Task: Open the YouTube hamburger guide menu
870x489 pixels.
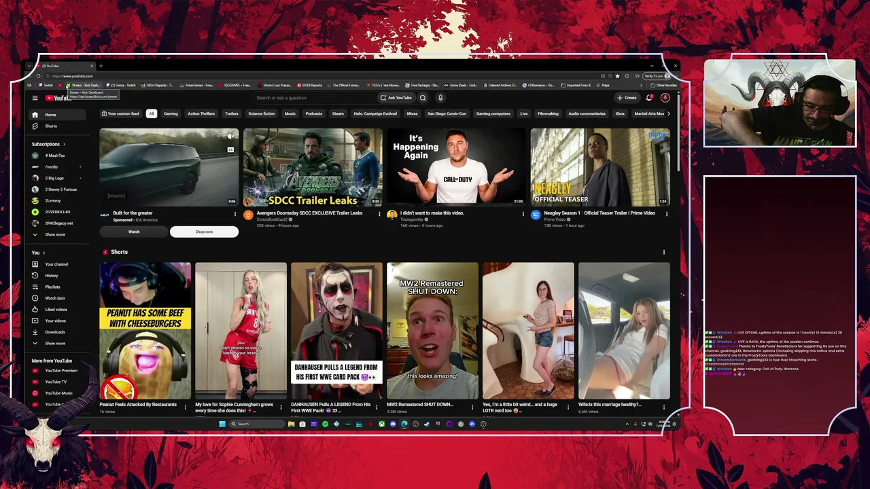Action: [35, 98]
